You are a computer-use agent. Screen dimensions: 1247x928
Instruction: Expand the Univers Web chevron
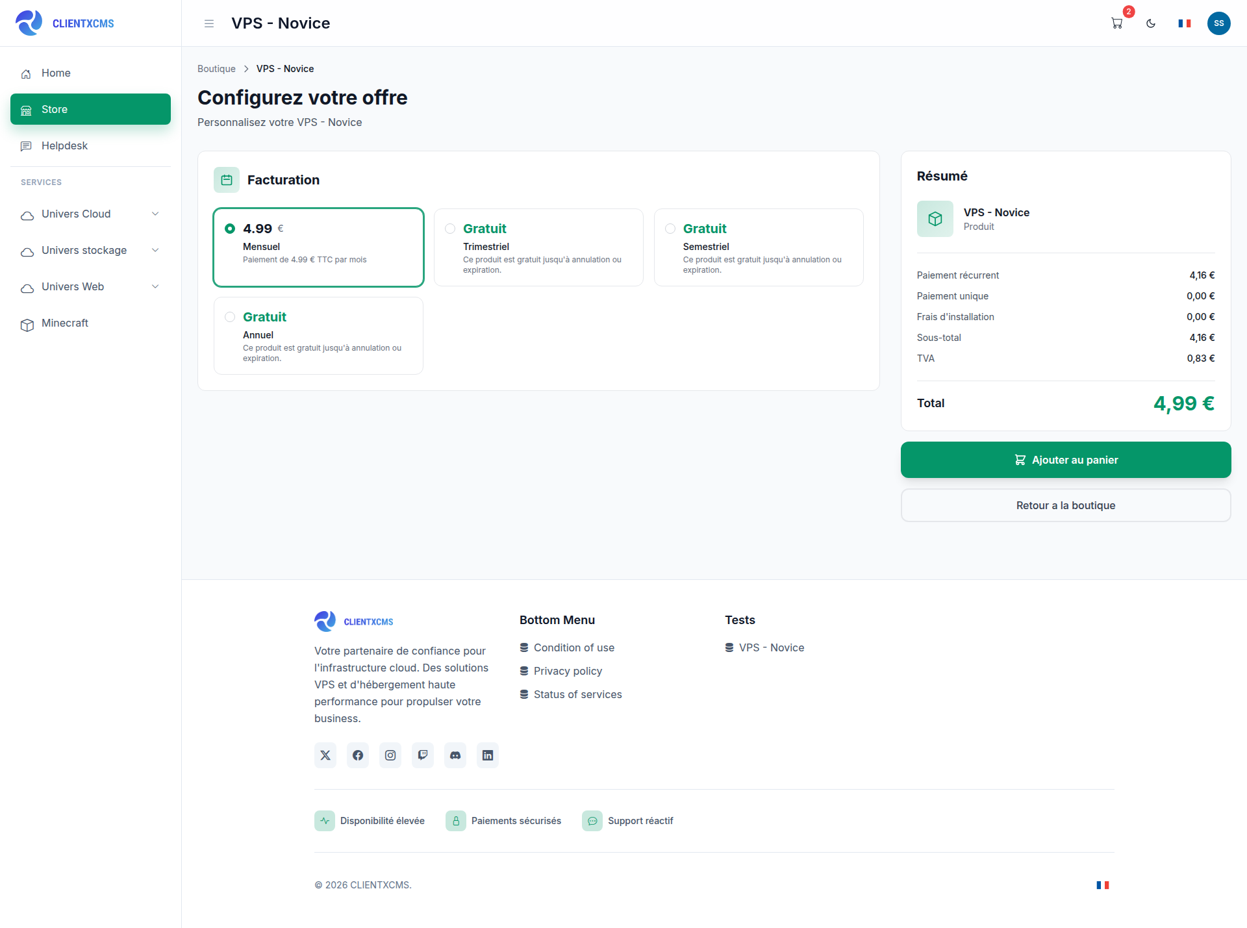[x=155, y=286]
